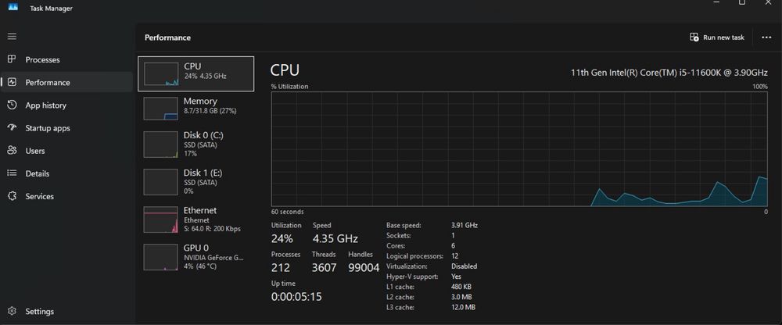
Task: Click the Details list icon
Action: [x=12, y=173]
